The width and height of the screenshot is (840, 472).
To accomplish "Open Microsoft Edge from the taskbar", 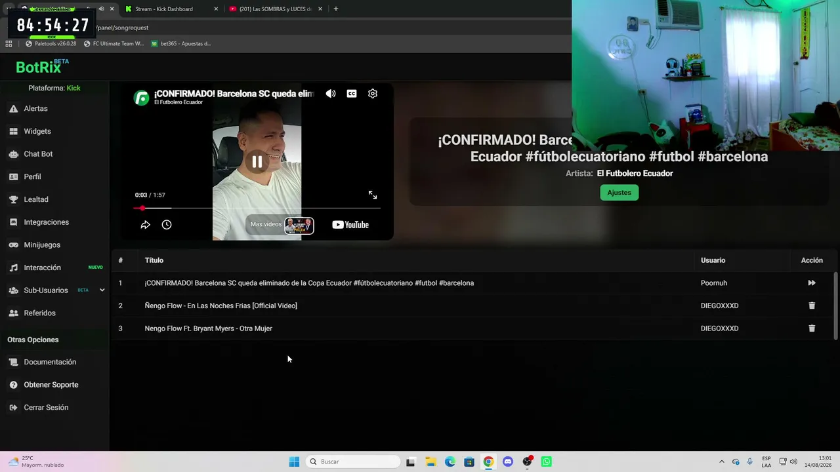I will coord(450,462).
